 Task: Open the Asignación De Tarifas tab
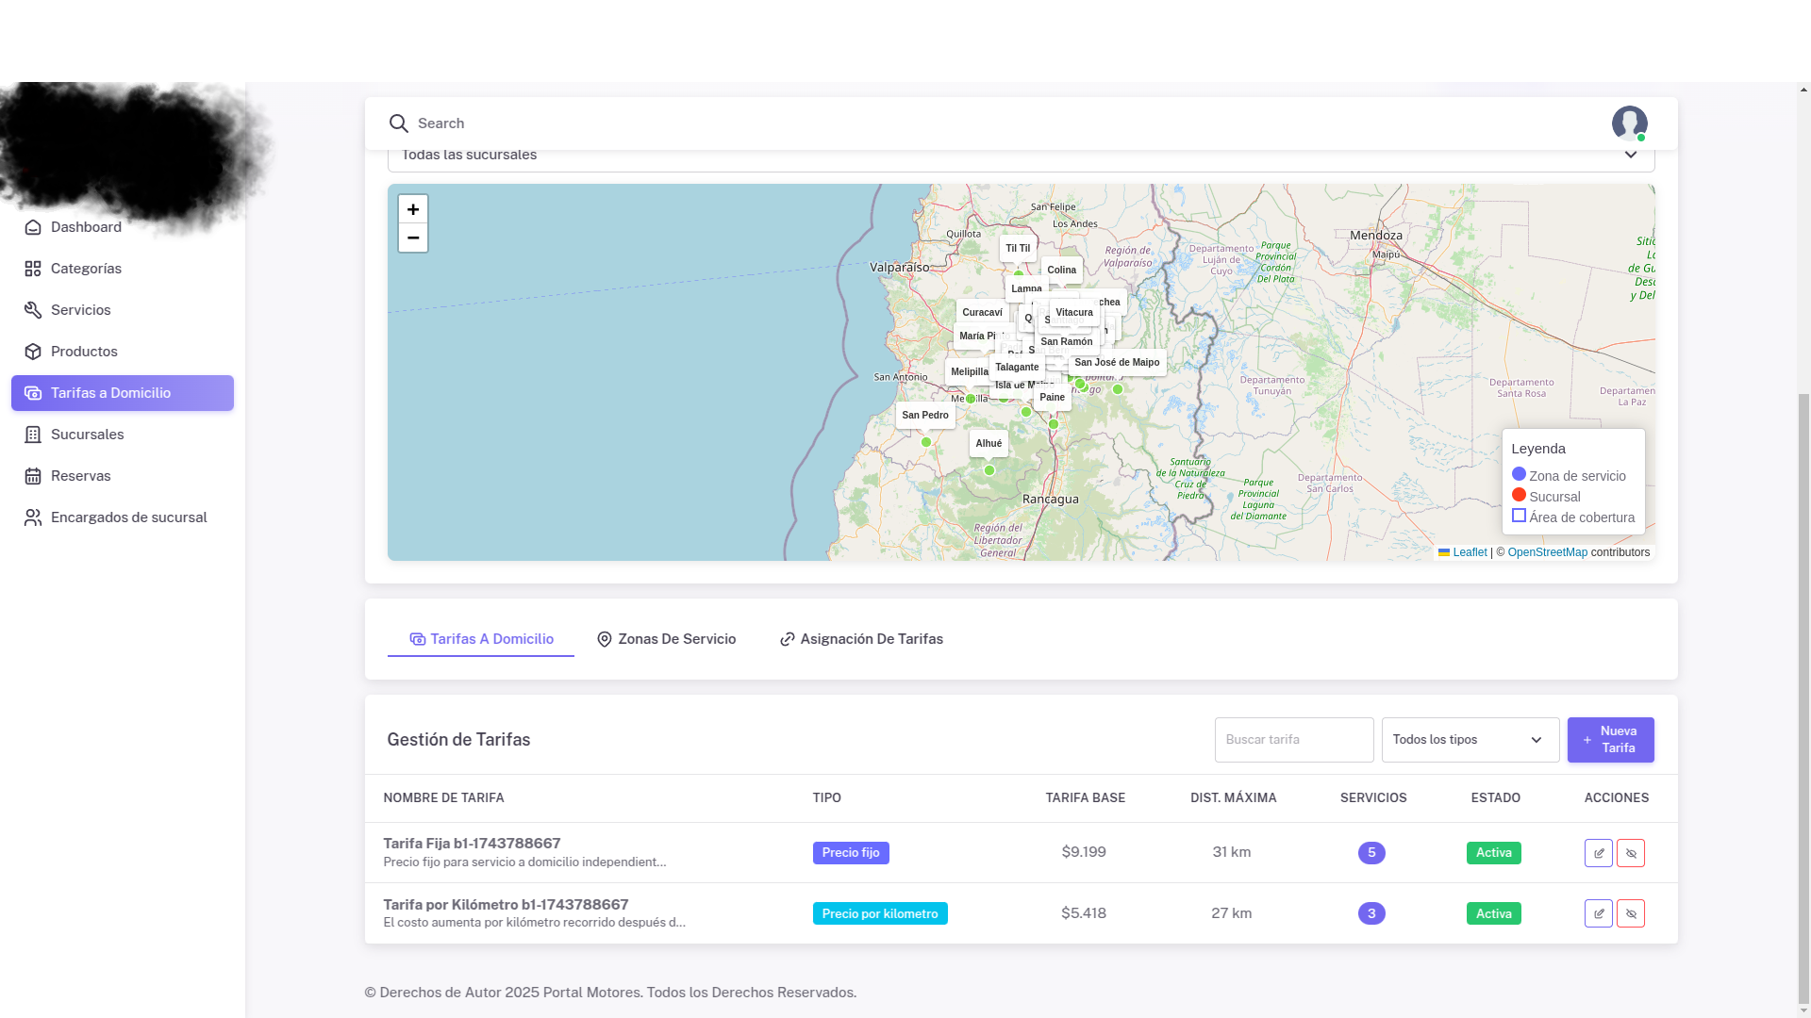[861, 639]
